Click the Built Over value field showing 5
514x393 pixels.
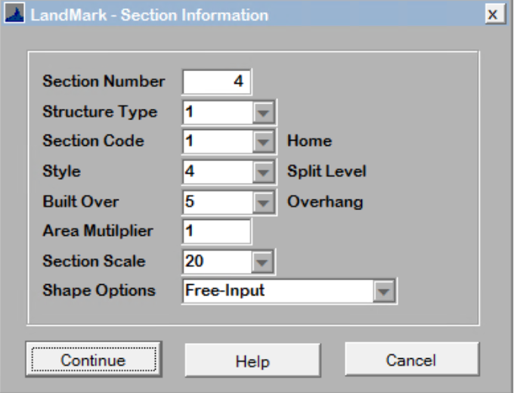point(218,203)
